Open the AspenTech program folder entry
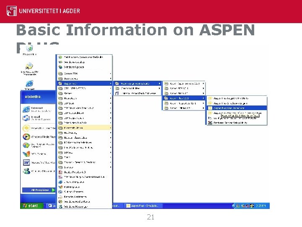 pos(85,83)
